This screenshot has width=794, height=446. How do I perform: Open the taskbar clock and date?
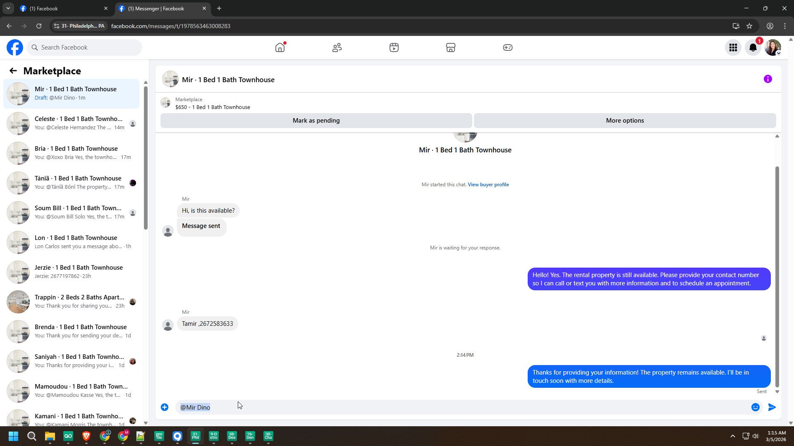[x=776, y=436]
